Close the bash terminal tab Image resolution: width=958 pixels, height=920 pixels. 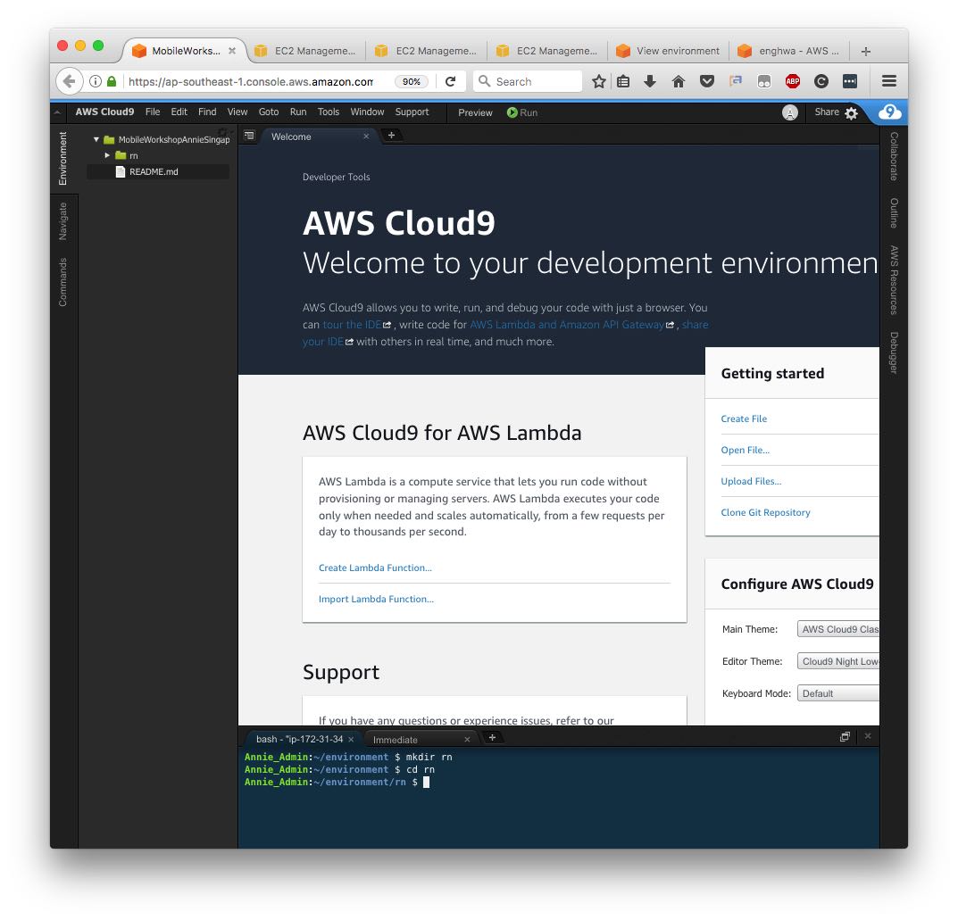tap(351, 739)
